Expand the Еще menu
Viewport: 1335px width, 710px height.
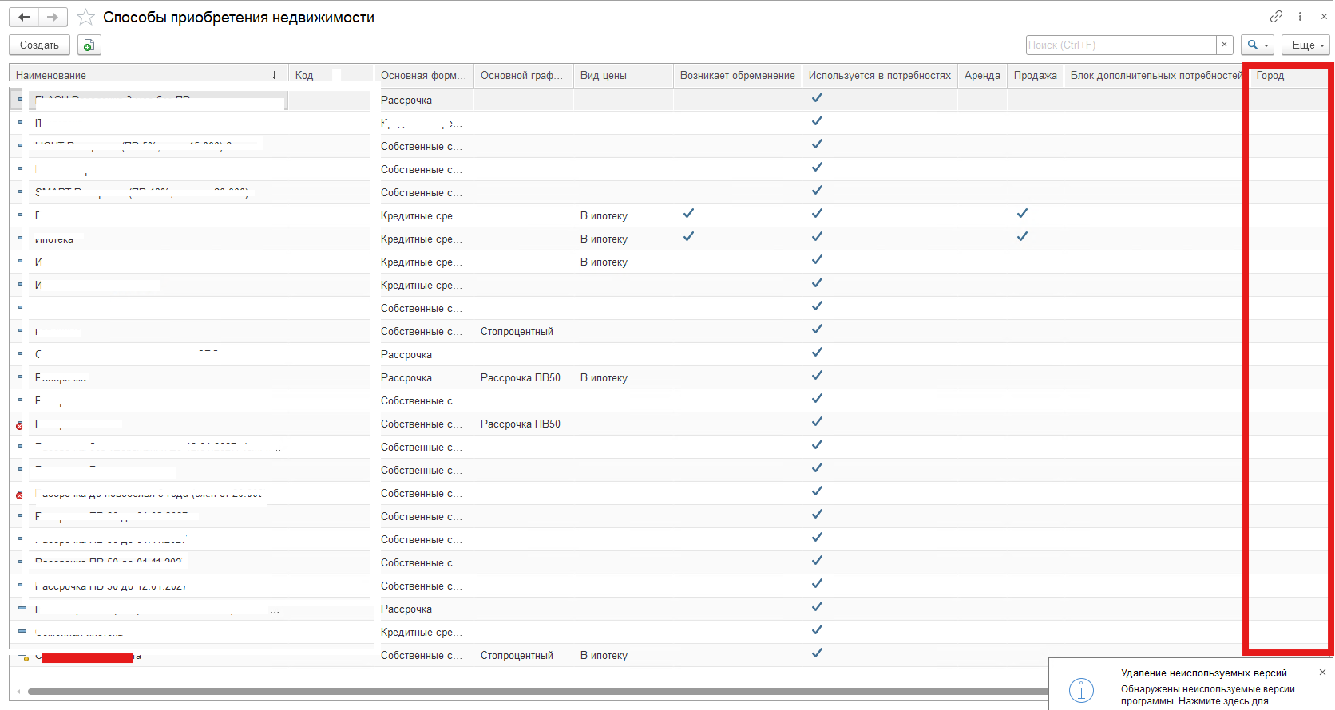point(1305,45)
